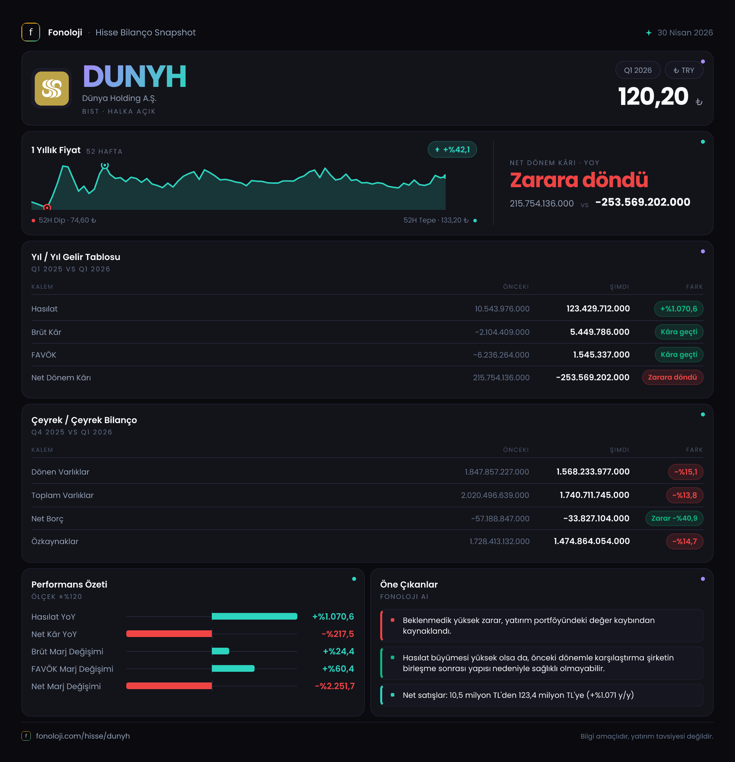The image size is (735, 762).
Task: Select the TRY currency pill
Action: coord(684,70)
